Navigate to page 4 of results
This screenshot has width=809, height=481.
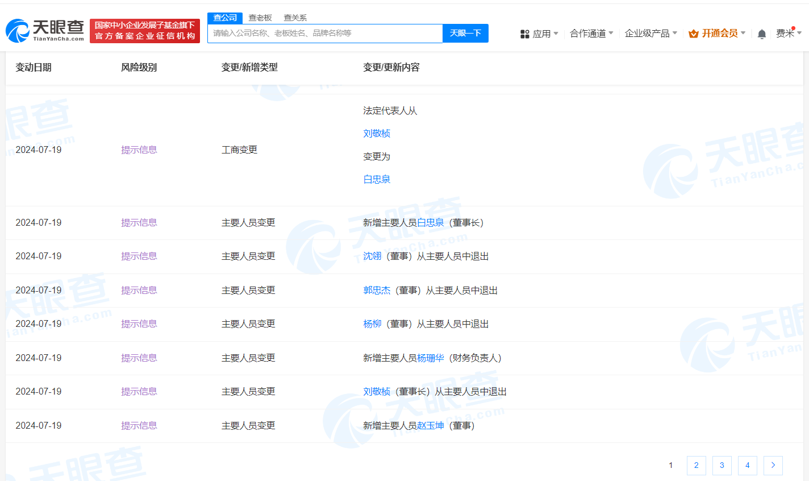[747, 465]
